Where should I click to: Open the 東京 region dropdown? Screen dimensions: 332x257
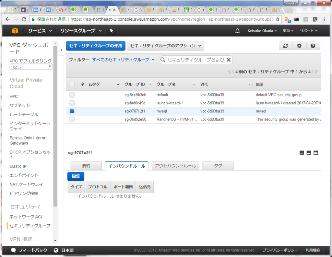[288, 31]
